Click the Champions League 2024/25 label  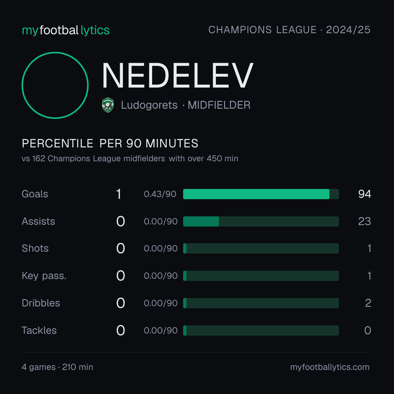tap(289, 30)
